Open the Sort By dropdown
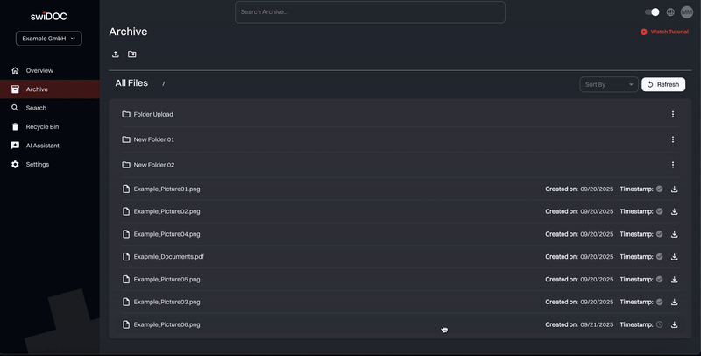The width and height of the screenshot is (701, 356). (x=608, y=84)
